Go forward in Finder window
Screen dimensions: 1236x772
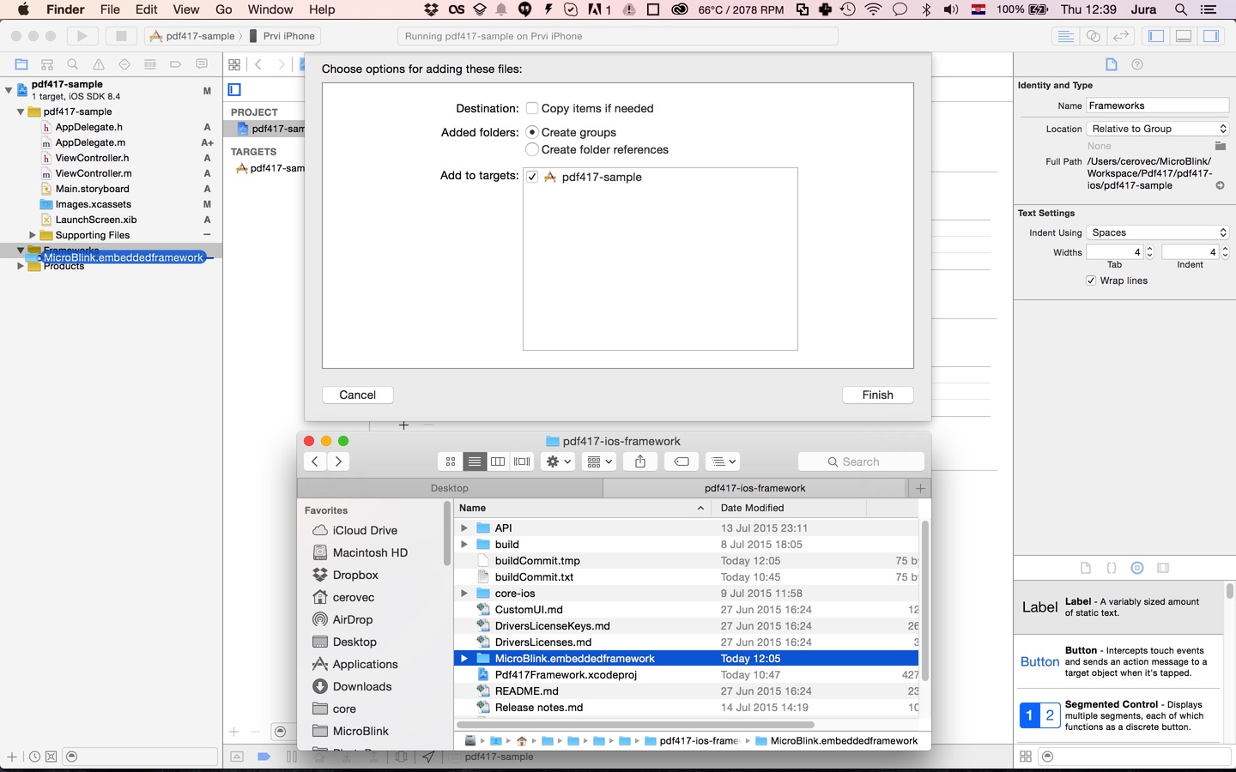coord(338,461)
